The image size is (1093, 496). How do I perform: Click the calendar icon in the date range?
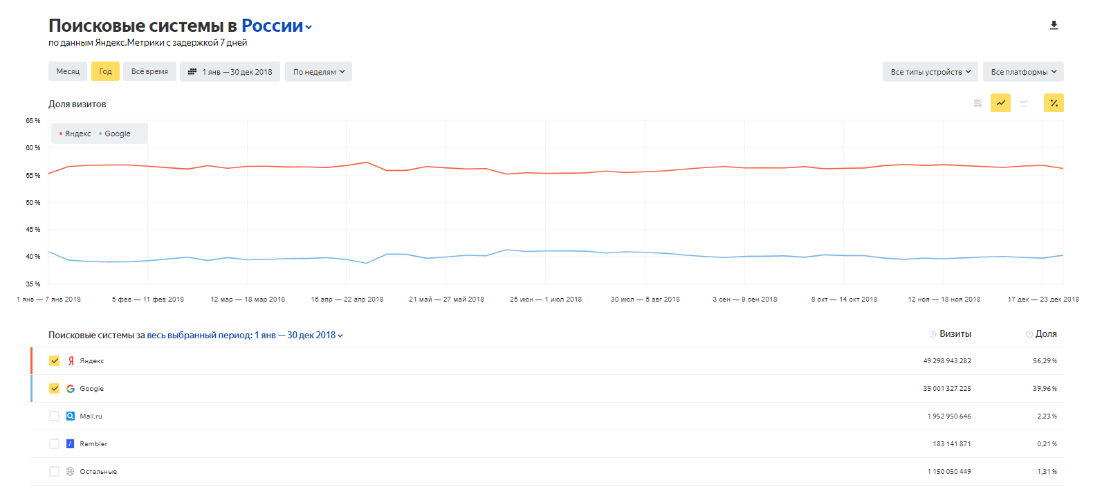tap(192, 72)
